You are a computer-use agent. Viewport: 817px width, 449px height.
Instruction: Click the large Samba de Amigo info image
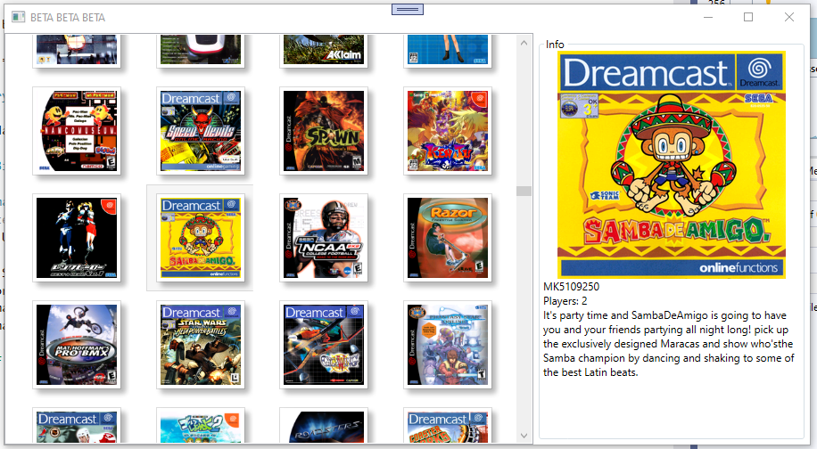(672, 165)
